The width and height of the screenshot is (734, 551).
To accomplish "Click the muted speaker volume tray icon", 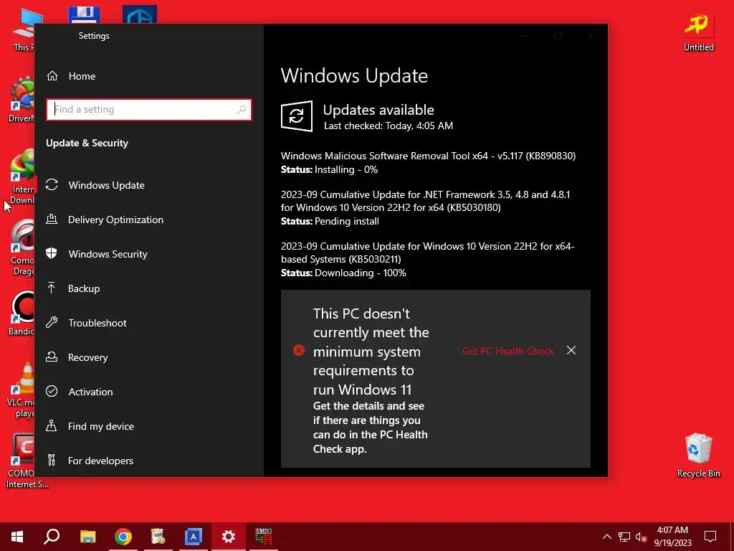I will coord(641,537).
